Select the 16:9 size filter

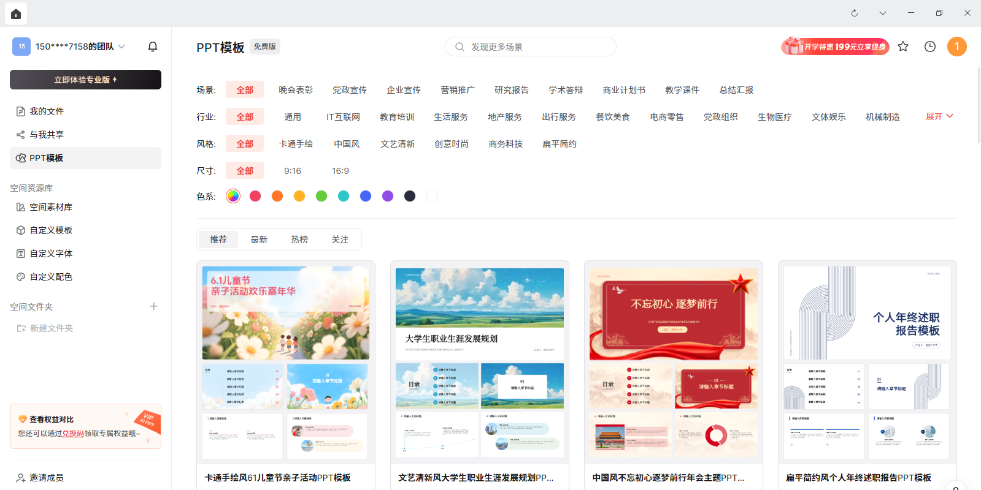(340, 171)
